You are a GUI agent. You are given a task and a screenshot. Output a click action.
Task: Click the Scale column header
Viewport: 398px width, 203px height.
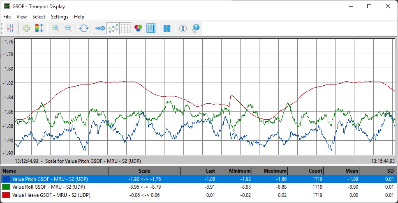click(144, 171)
